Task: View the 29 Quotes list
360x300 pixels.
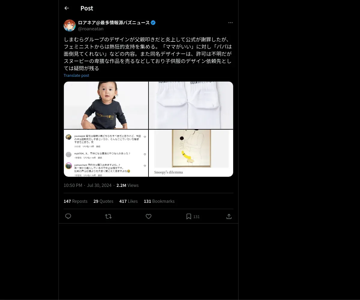Action: click(x=103, y=201)
